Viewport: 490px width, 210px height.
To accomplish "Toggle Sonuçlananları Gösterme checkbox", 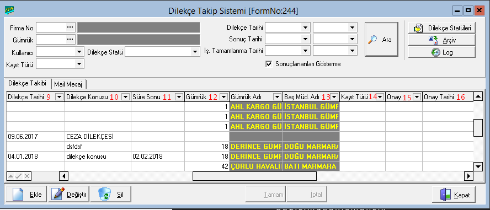I will 268,64.
